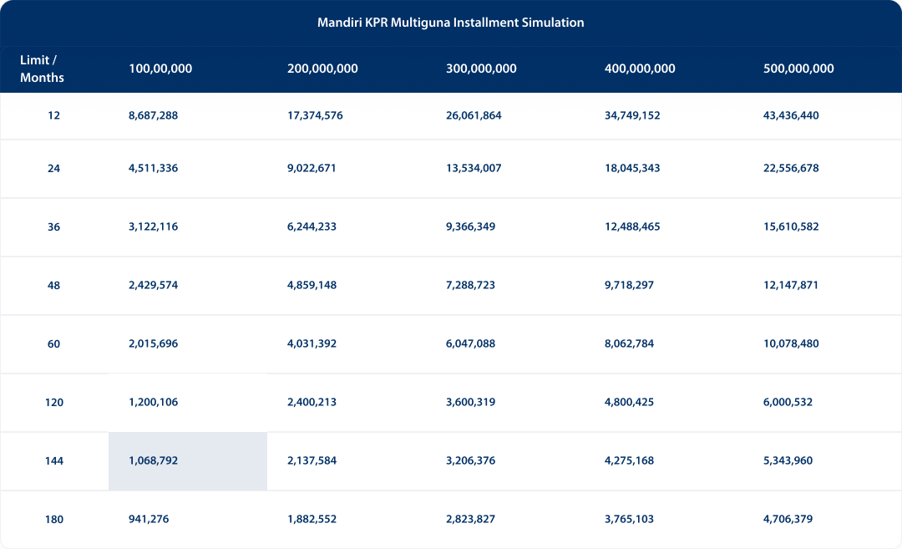Select the 60 months row label

tap(53, 344)
